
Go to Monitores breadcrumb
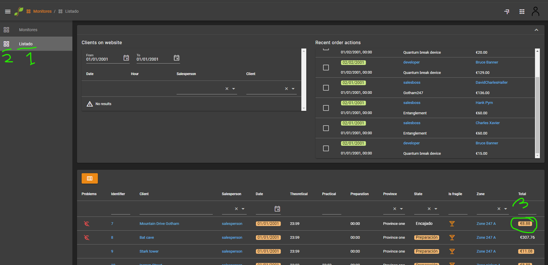tap(42, 11)
